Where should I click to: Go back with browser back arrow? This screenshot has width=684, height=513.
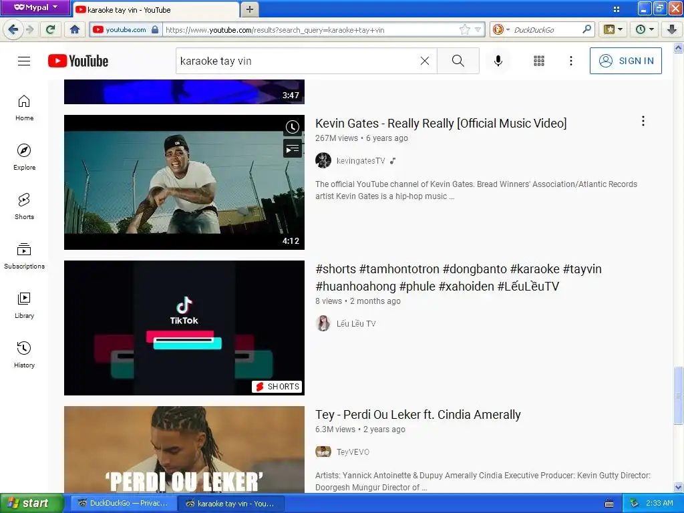coord(13,29)
